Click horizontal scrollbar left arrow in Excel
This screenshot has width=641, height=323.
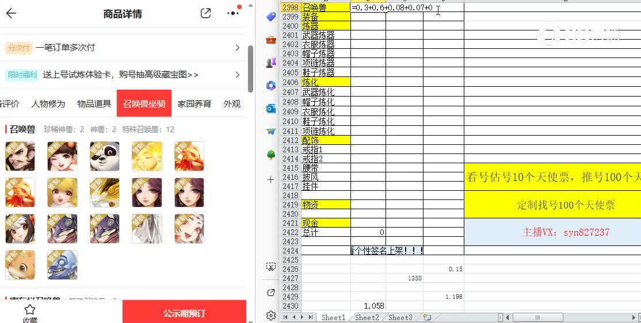[x=508, y=317]
